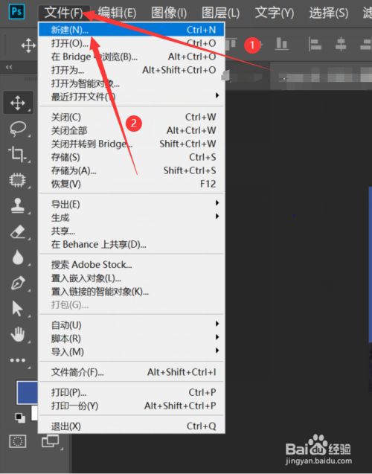
Task: Click default foreground/background colors icon
Action: tap(20, 417)
